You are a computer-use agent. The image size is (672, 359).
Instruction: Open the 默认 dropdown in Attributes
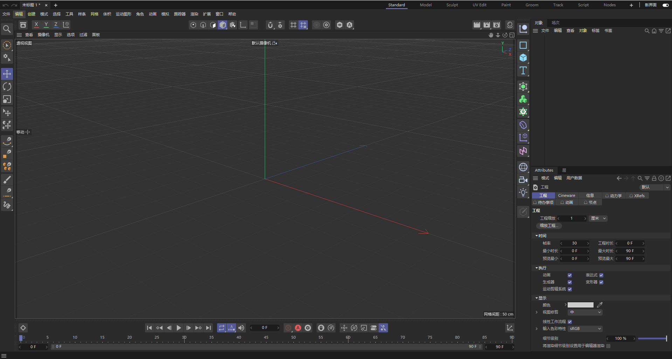point(655,187)
